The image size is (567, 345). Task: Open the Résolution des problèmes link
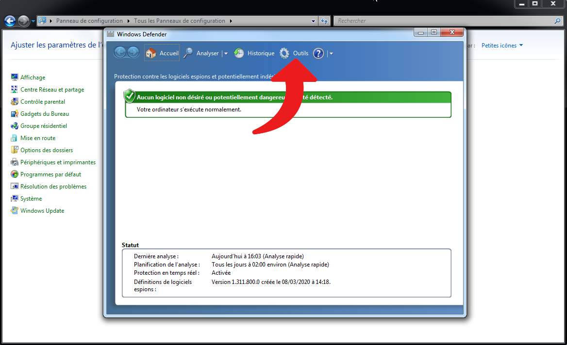[x=53, y=187]
